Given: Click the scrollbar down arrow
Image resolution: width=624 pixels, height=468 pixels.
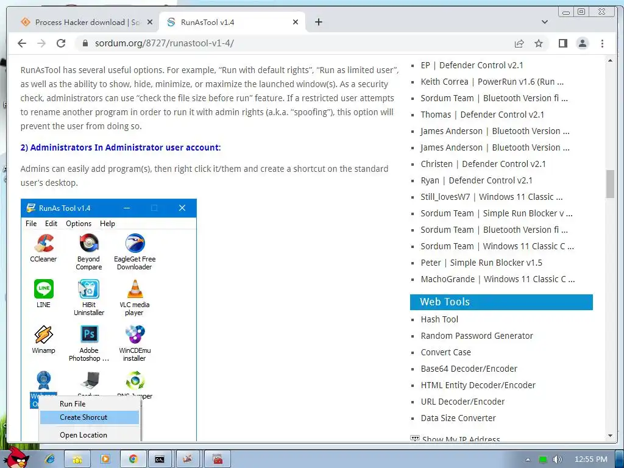Looking at the screenshot, I should coord(610,436).
